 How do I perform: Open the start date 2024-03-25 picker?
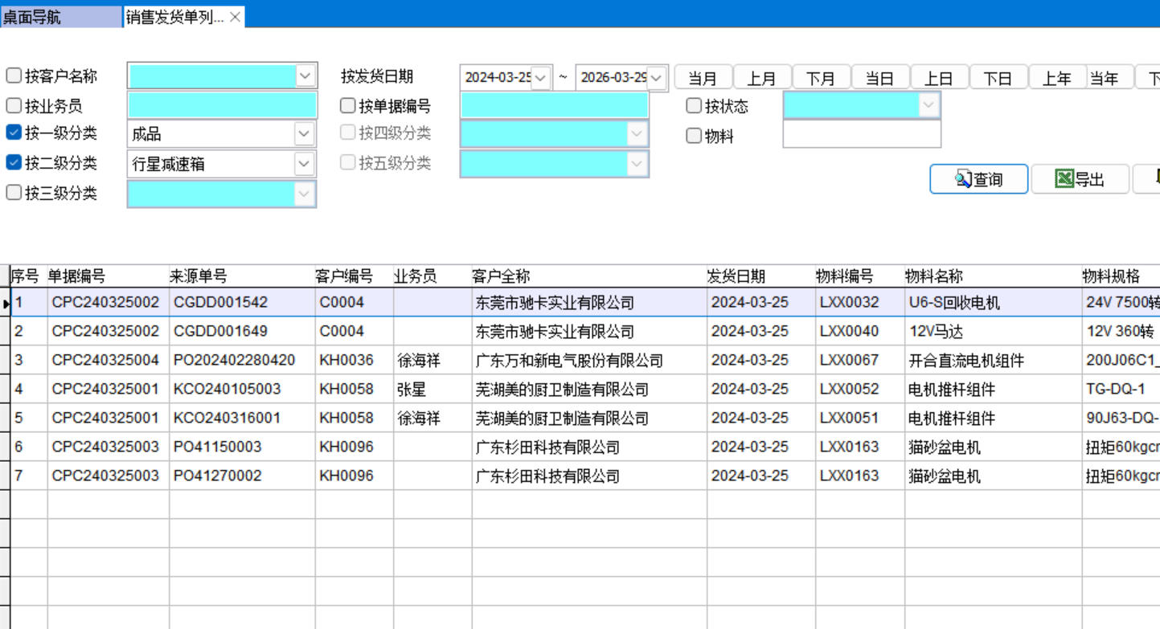pos(541,78)
